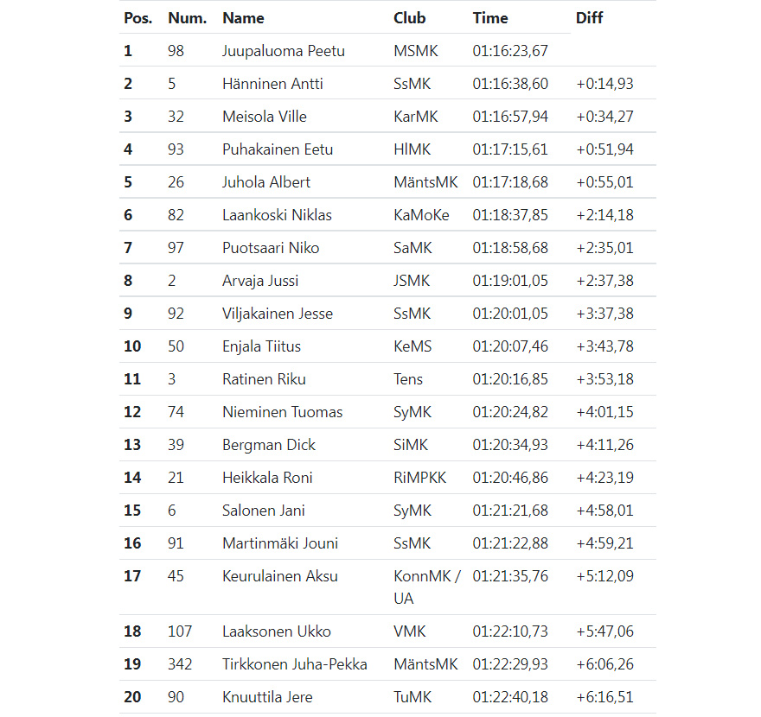Click the Diff column header
Image resolution: width=761 pixels, height=717 pixels.
[x=589, y=18]
